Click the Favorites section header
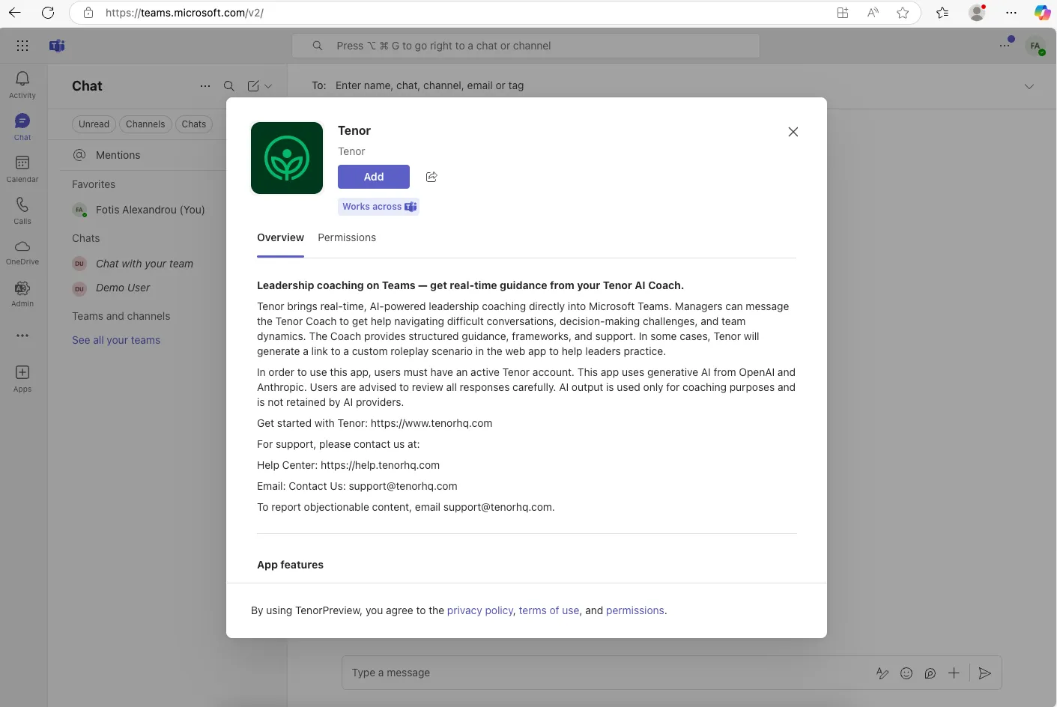The height and width of the screenshot is (707, 1057). click(x=94, y=184)
